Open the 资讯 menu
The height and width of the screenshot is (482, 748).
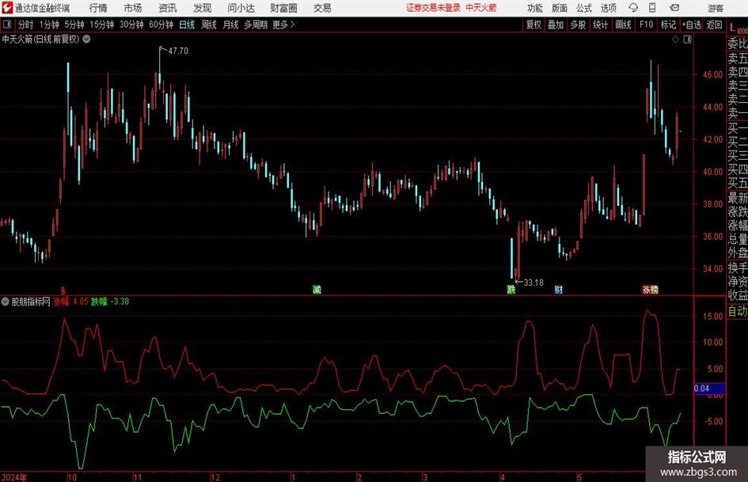tap(168, 8)
